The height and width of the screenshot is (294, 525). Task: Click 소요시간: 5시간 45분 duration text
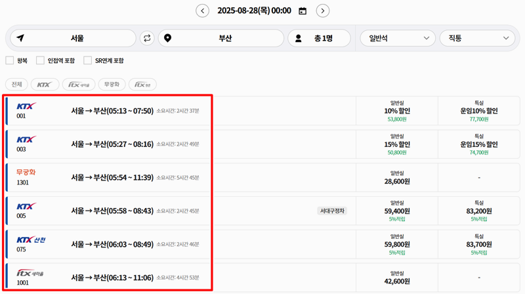(178, 177)
